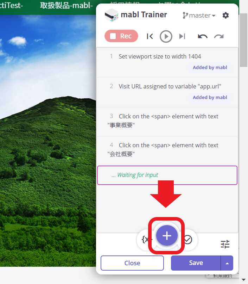Undo the last trainer action
This screenshot has height=284, width=248.
pos(203,36)
